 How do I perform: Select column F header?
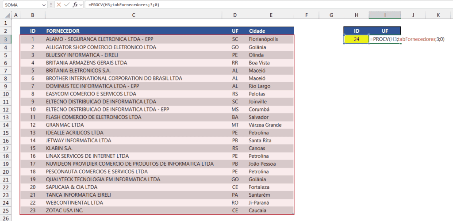[x=306, y=15]
